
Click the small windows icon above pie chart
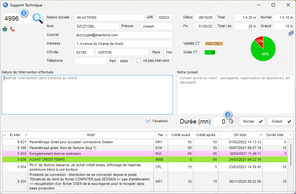291,33
